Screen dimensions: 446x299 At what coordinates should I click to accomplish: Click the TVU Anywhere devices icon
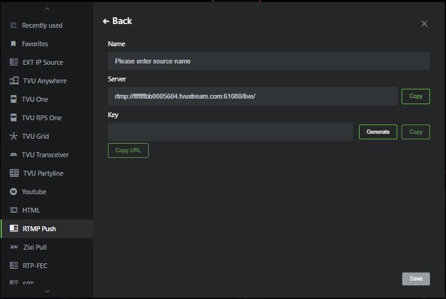click(x=14, y=81)
